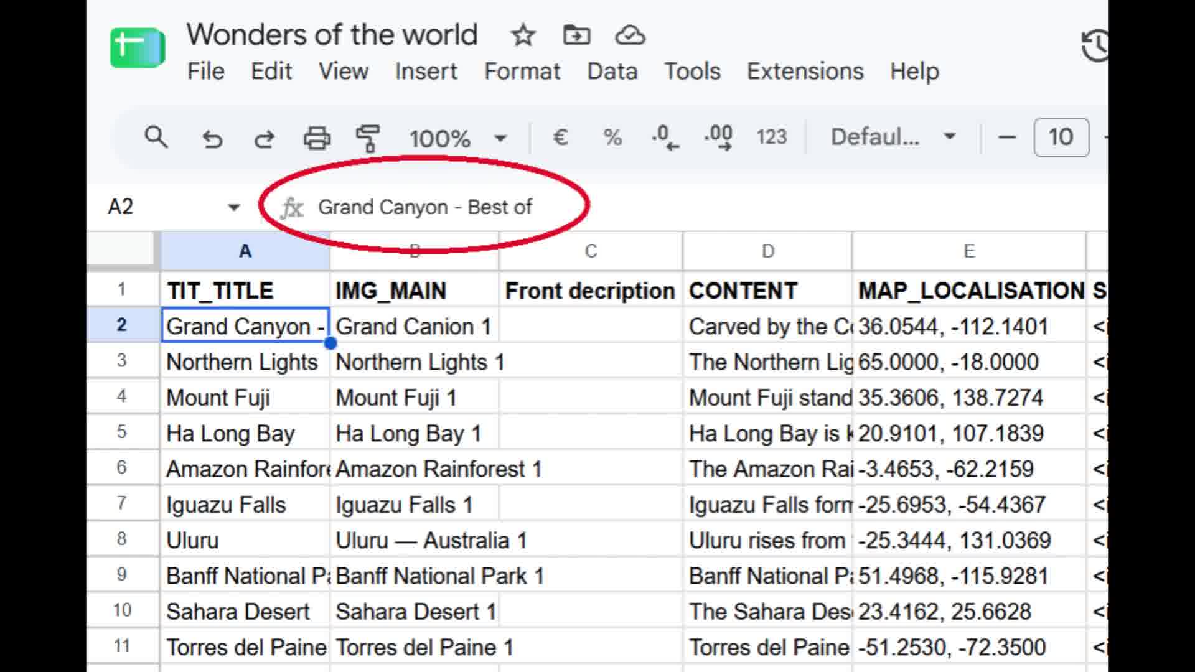Viewport: 1195px width, 672px height.
Task: Open the Format menu
Action: tap(522, 72)
